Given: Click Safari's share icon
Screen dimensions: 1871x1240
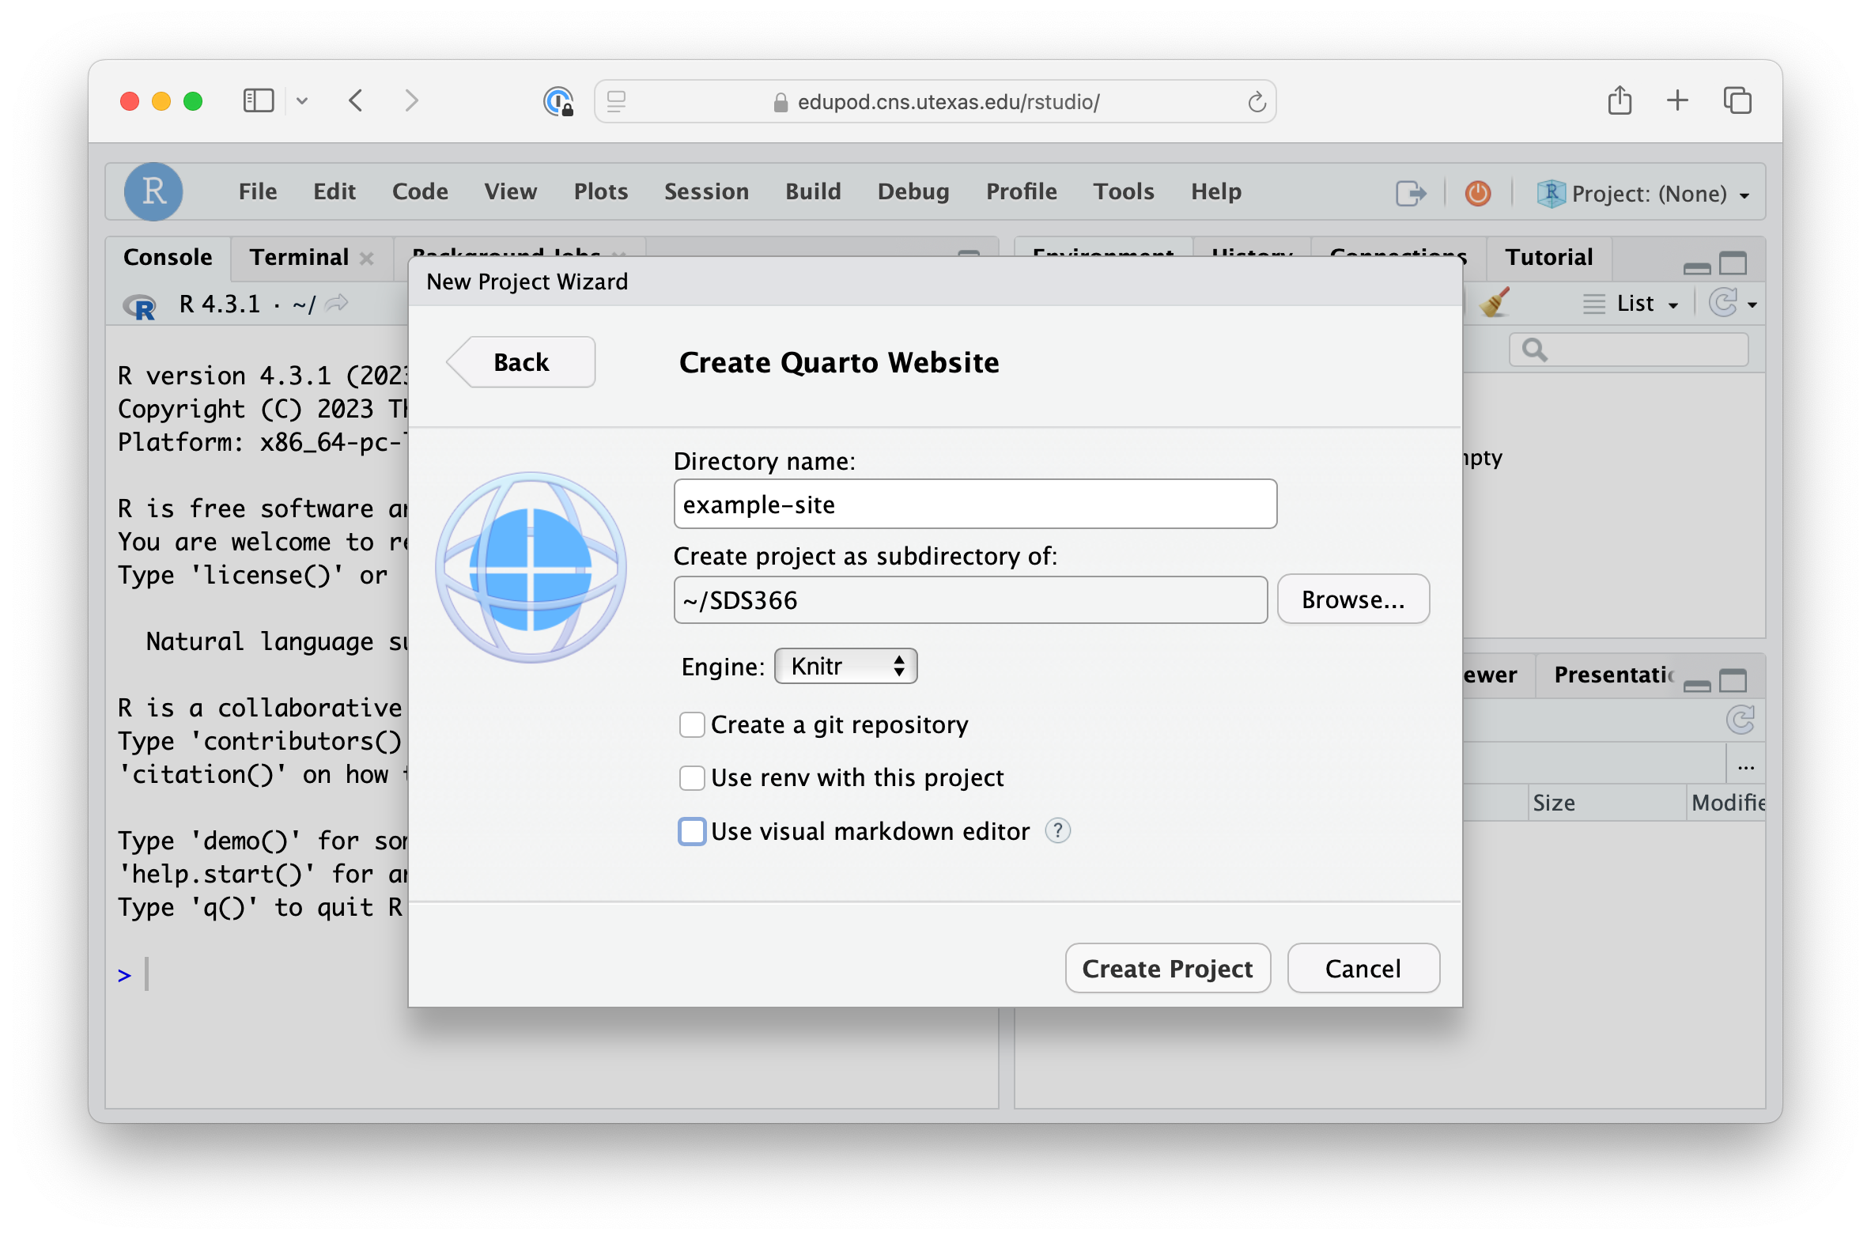Looking at the screenshot, I should [x=1619, y=101].
